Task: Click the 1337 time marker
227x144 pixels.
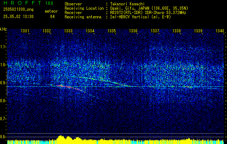Action: point(155,31)
